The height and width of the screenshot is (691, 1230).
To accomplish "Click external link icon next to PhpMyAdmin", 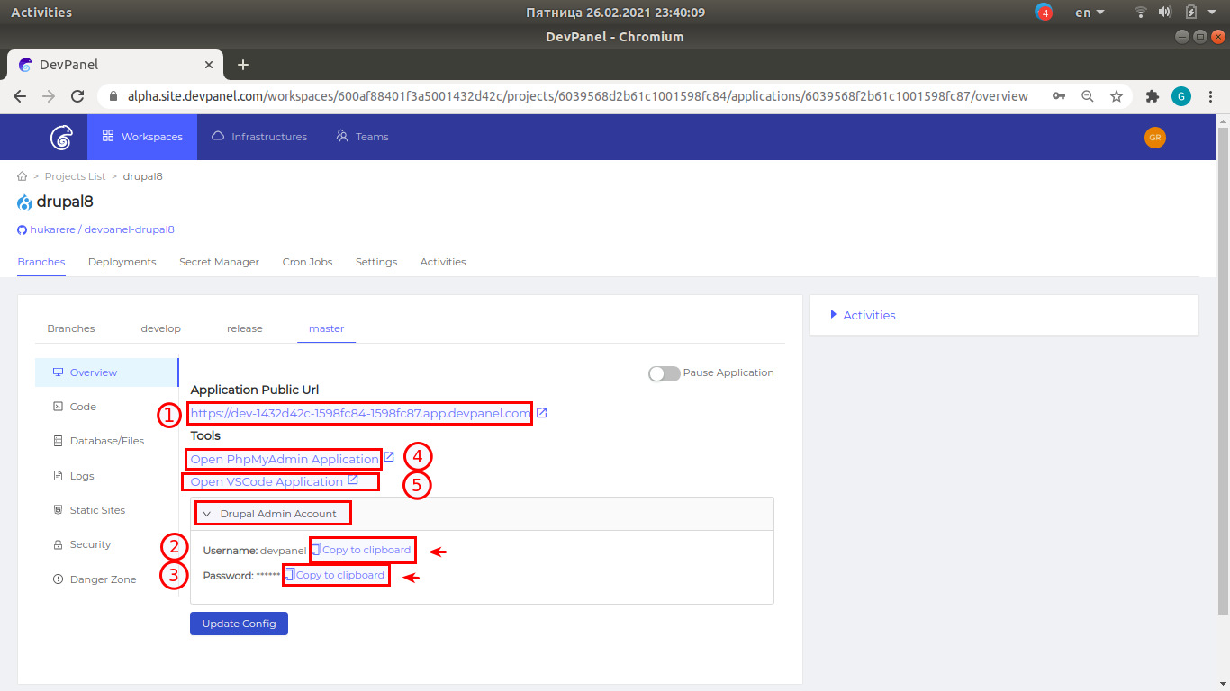I will coord(389,457).
